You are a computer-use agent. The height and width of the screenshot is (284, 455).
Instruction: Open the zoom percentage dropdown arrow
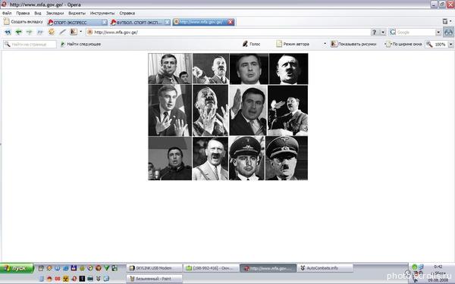point(450,45)
